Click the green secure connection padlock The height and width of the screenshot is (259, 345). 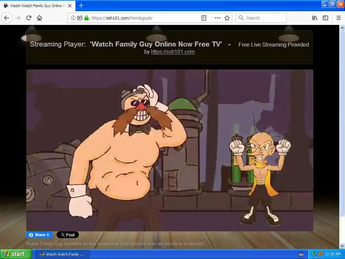[87, 18]
